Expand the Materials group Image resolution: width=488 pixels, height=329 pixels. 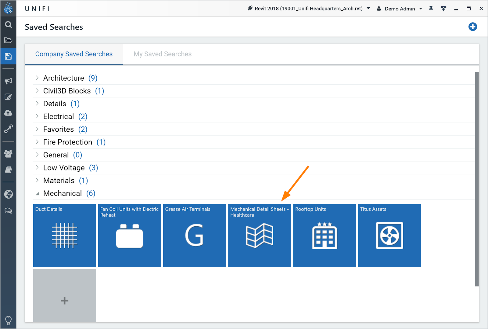coord(37,181)
